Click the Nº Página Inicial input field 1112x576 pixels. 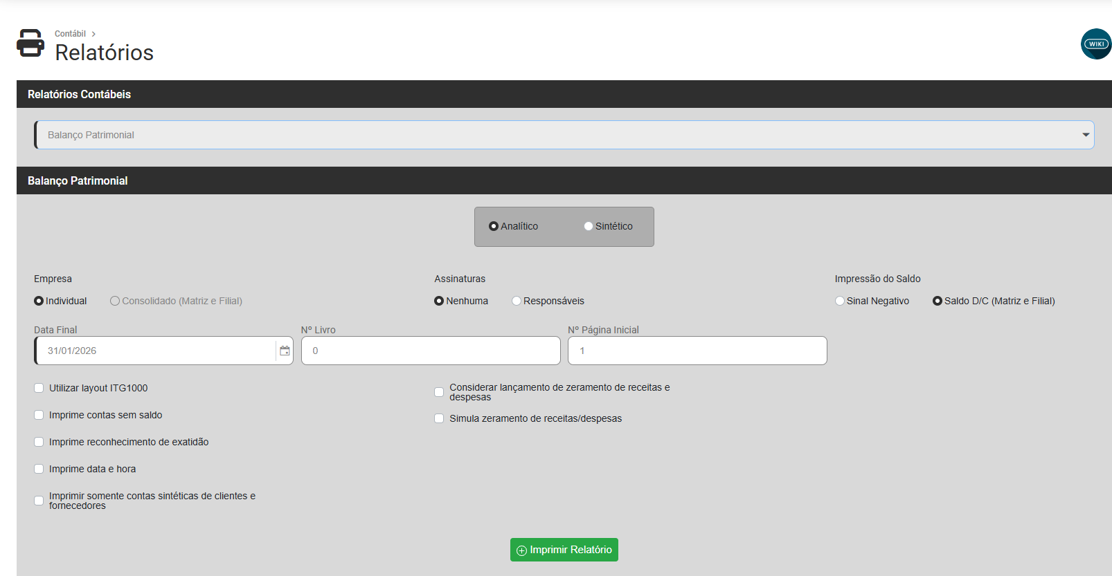click(x=697, y=351)
